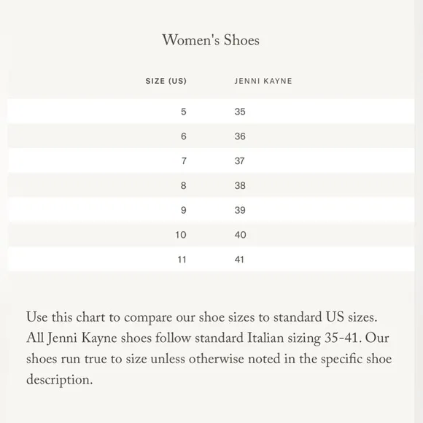
Task: Click Jenni Kayne size 38 cell
Action: point(240,185)
